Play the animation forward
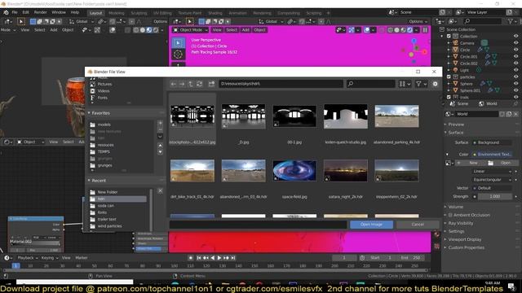 pos(219,258)
